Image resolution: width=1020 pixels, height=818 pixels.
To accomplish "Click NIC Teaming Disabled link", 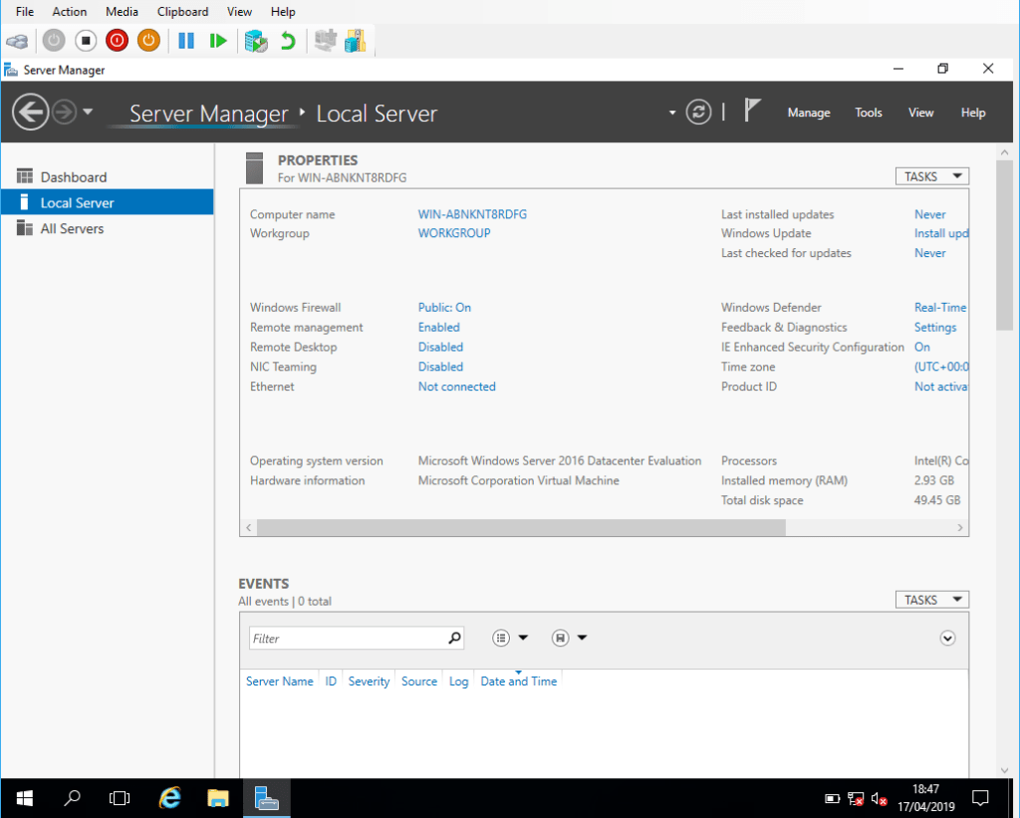I will tap(440, 367).
